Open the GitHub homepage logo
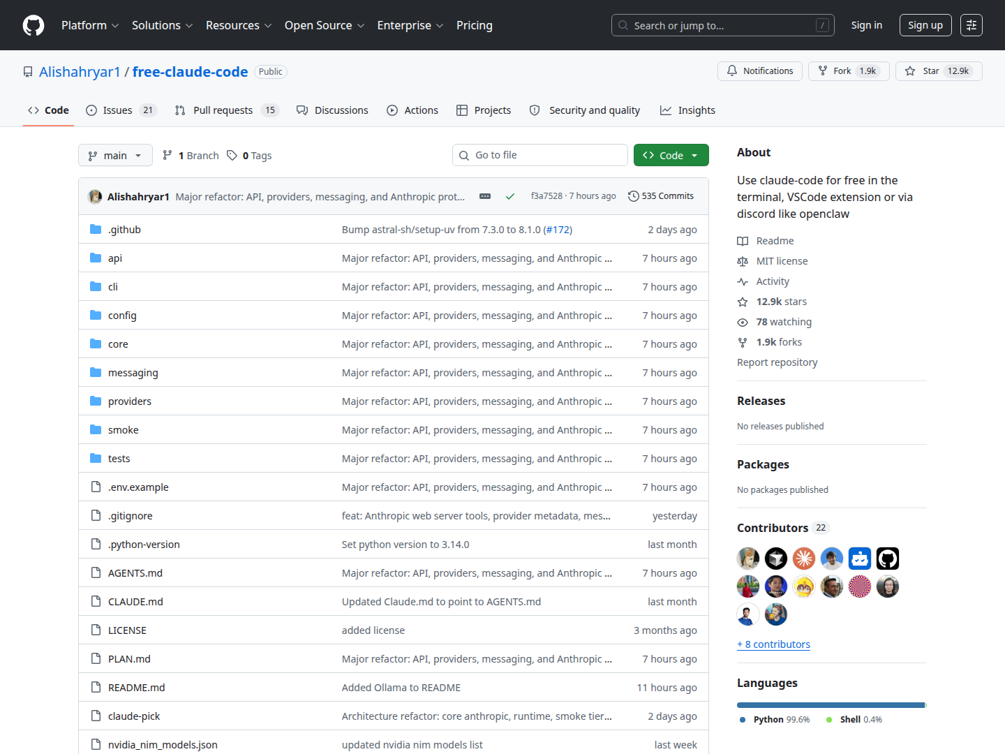The height and width of the screenshot is (754, 1005). (33, 25)
